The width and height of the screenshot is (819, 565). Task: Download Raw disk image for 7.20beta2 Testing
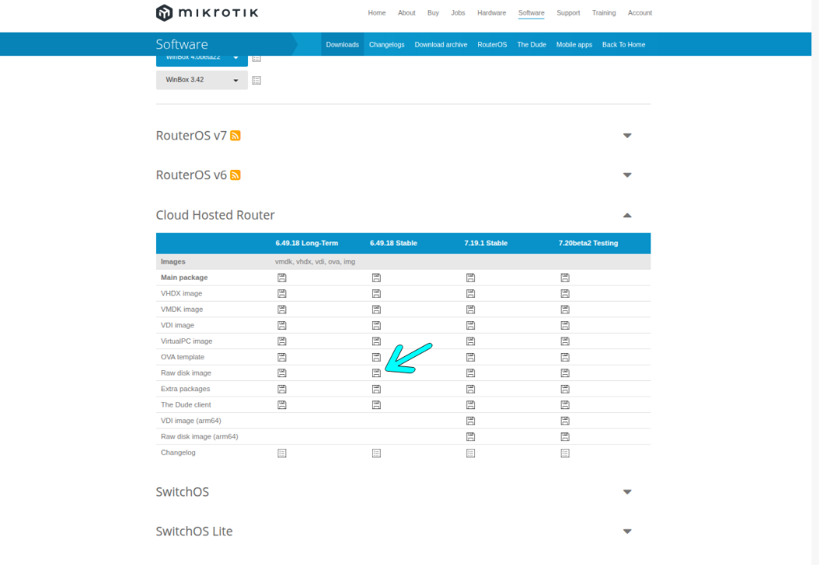point(565,373)
